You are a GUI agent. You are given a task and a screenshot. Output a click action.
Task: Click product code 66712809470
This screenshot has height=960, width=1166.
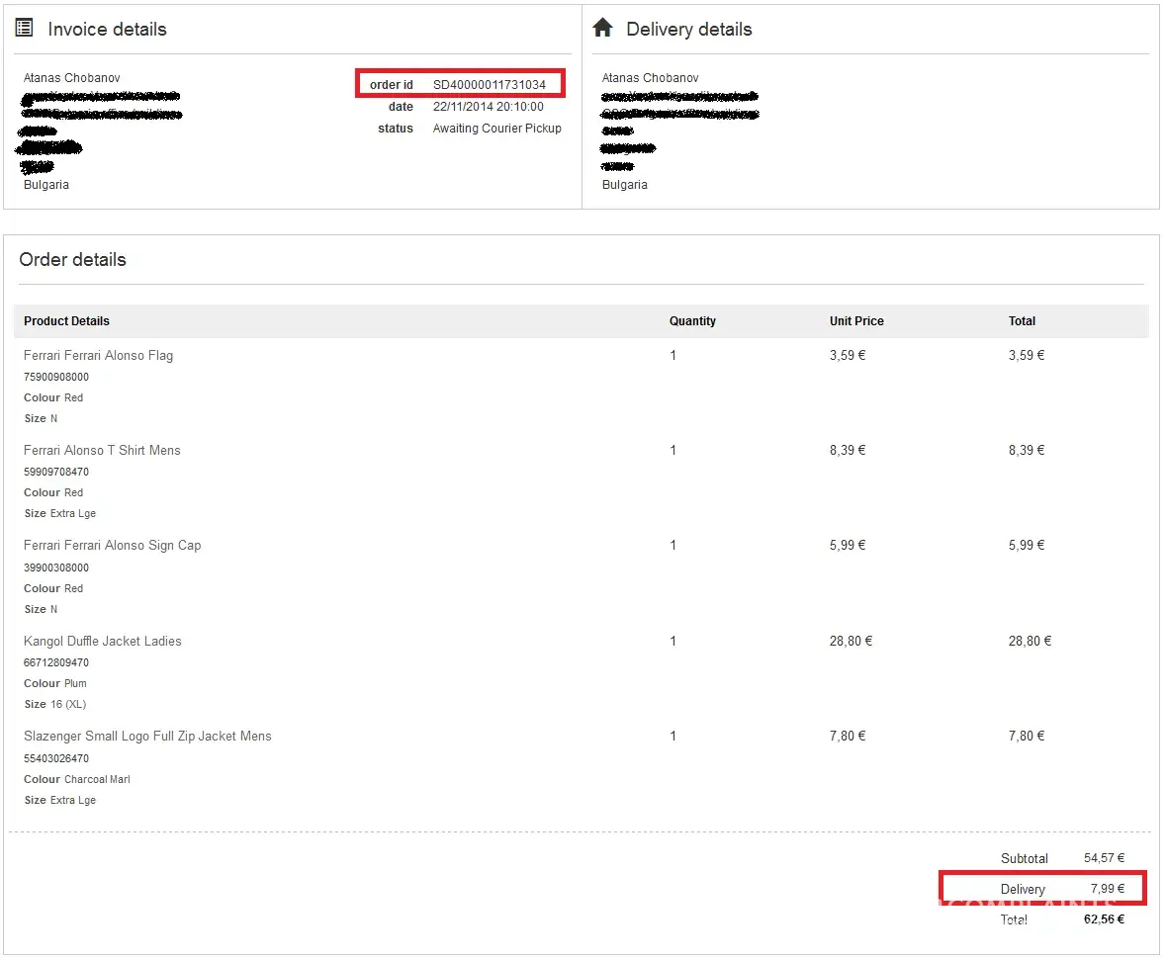[56, 663]
